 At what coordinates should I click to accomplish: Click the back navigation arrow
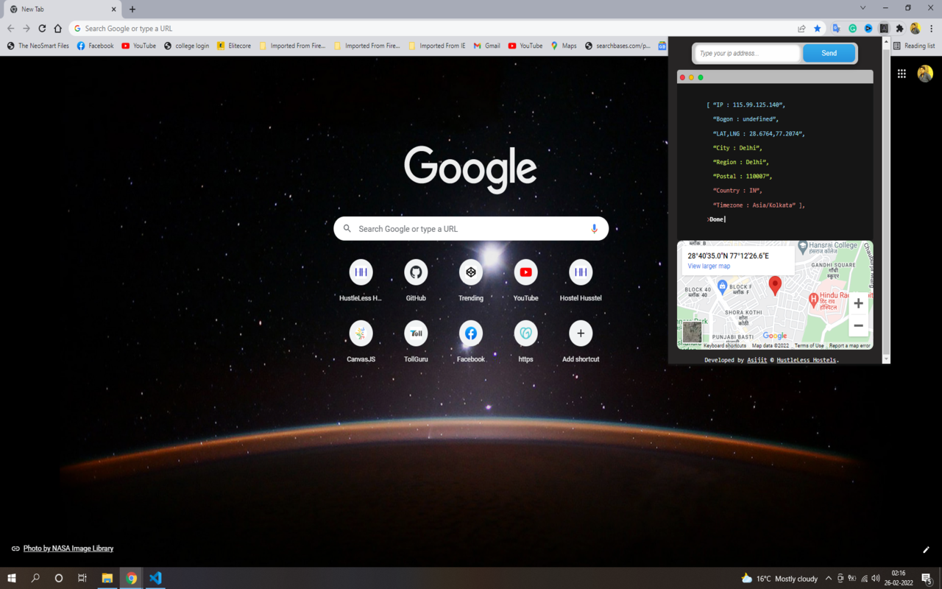point(10,29)
